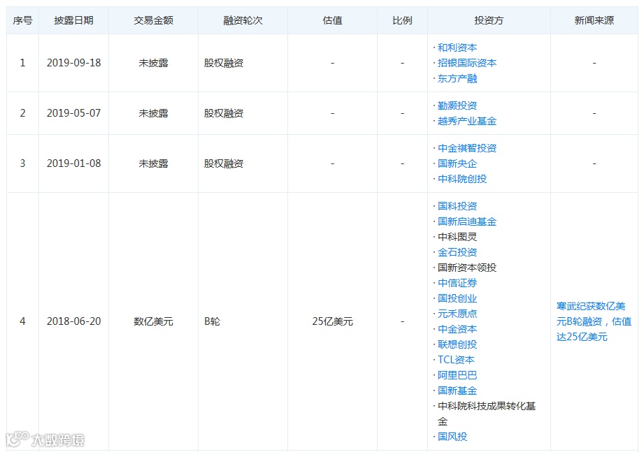The height and width of the screenshot is (452, 644).
Task: Select the date 2019-09-18
Action: (74, 63)
